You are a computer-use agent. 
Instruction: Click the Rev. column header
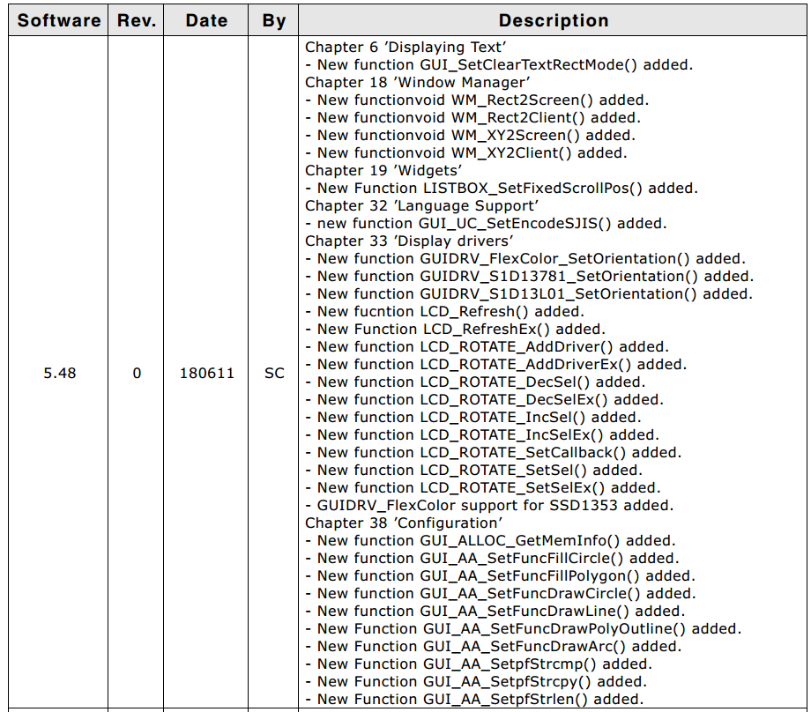click(x=136, y=20)
